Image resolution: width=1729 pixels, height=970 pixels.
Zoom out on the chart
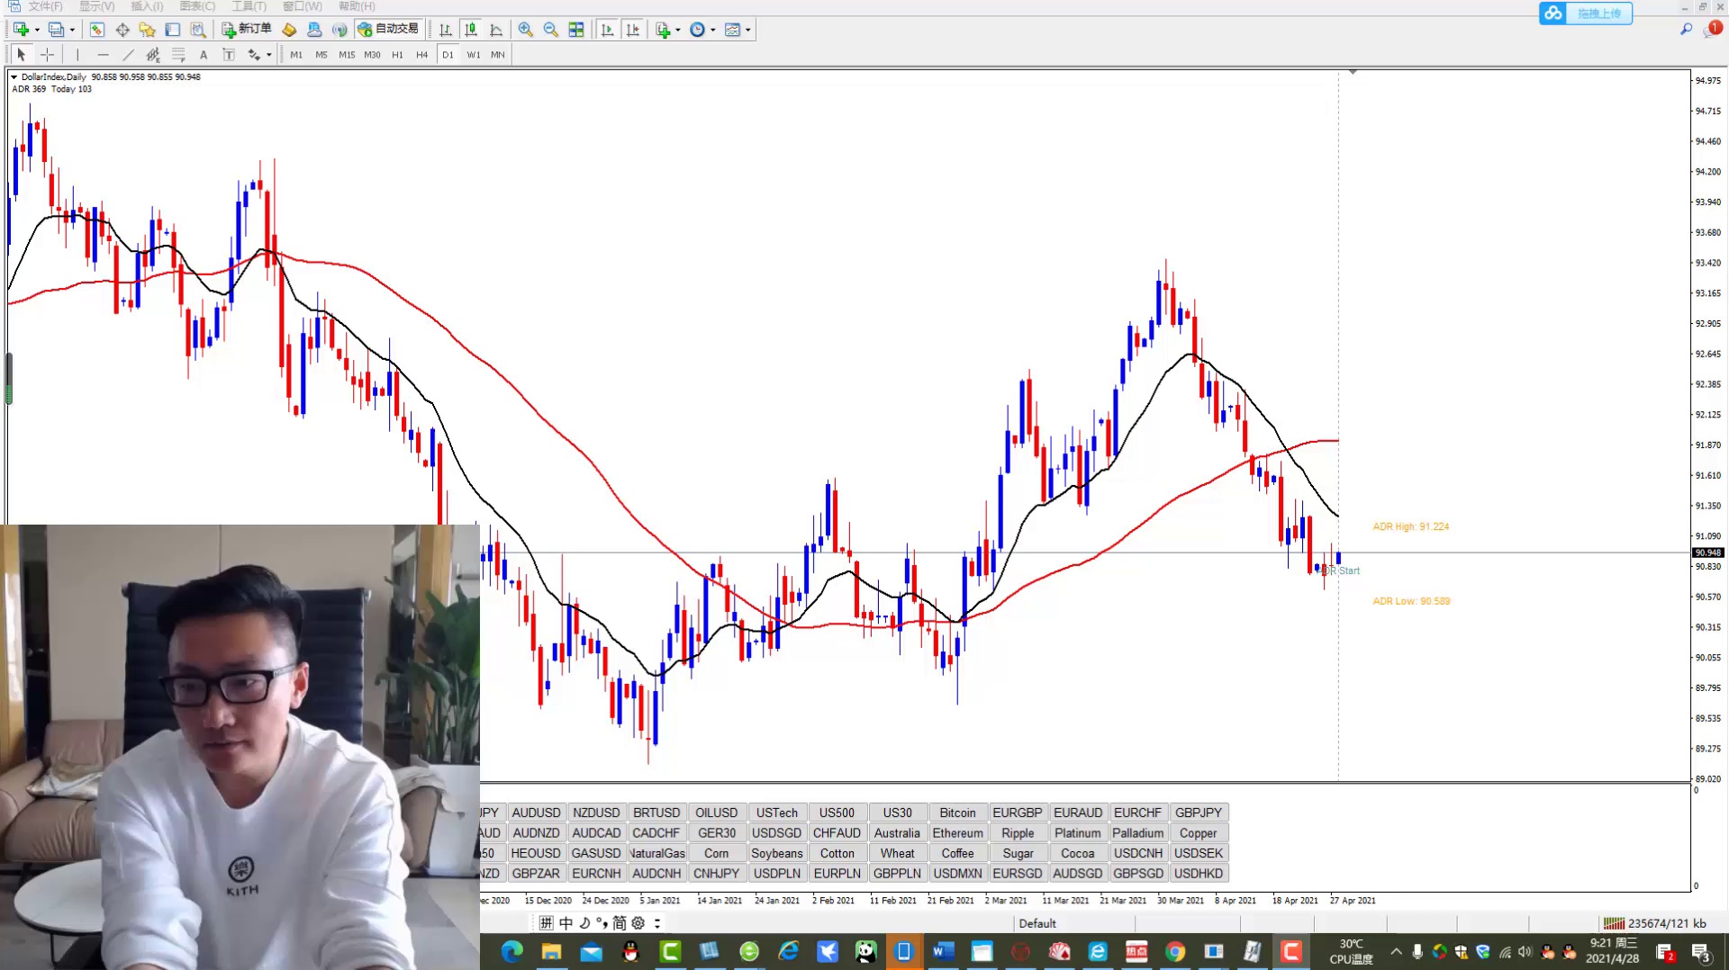tap(551, 30)
